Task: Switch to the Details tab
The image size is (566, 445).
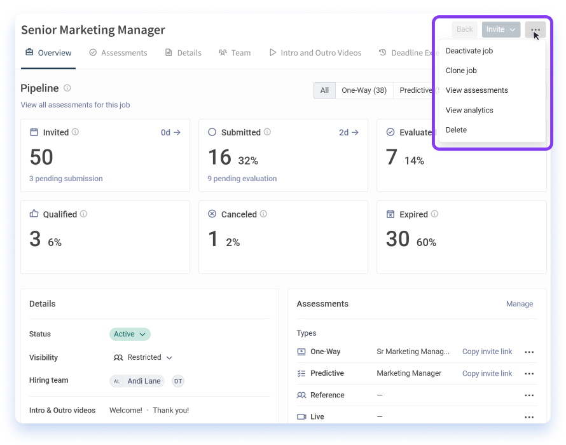Action: point(183,53)
